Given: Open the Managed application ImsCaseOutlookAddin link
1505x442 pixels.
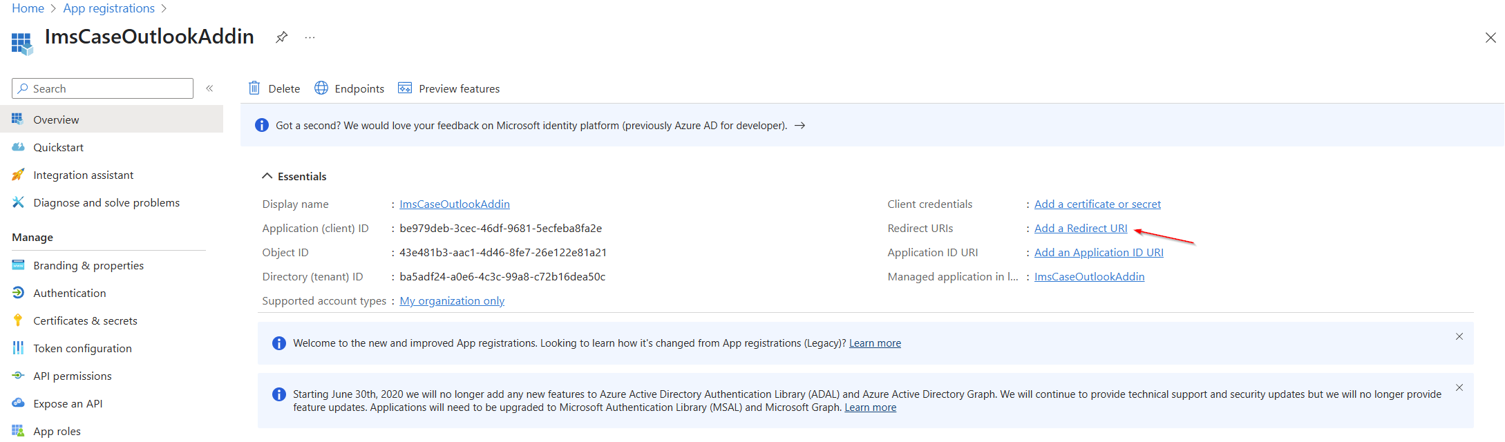Looking at the screenshot, I should pos(1089,276).
